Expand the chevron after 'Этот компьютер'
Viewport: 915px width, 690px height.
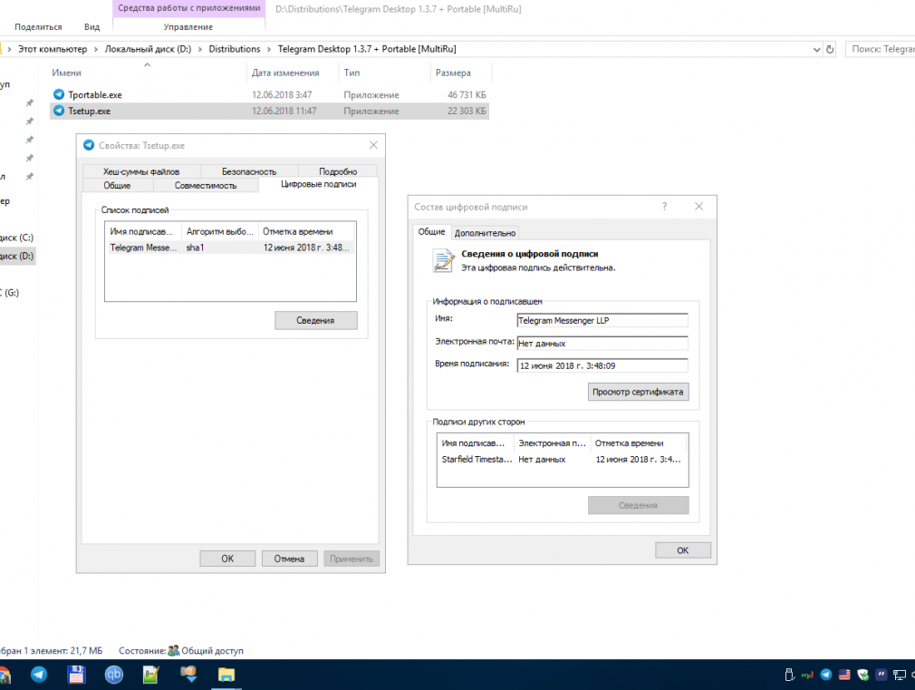(x=96, y=50)
